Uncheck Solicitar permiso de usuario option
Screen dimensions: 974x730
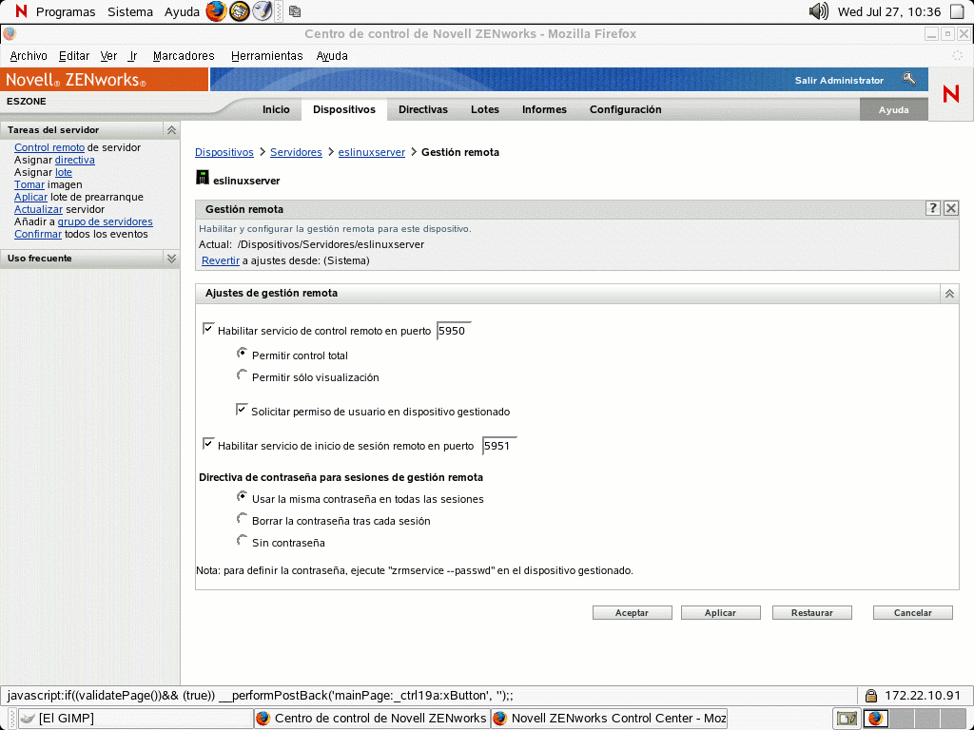coord(243,410)
